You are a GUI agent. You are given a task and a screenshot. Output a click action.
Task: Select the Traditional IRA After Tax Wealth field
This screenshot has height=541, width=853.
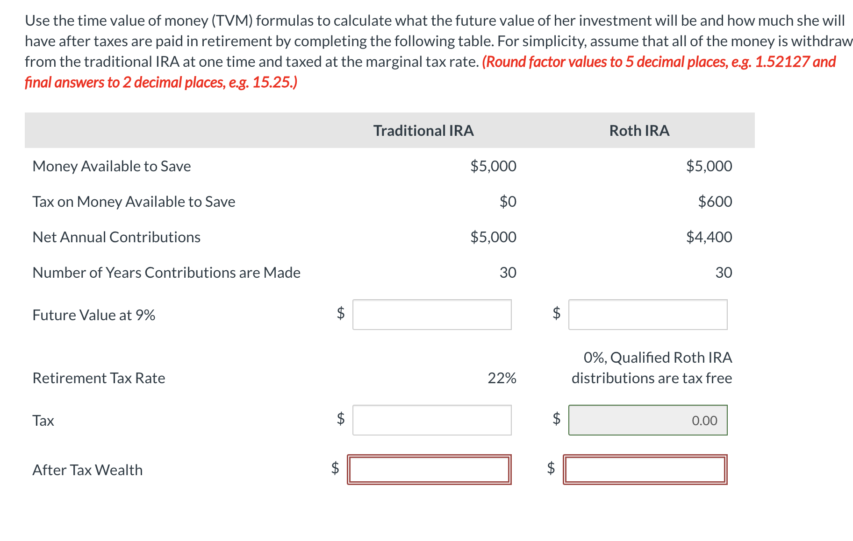click(429, 470)
